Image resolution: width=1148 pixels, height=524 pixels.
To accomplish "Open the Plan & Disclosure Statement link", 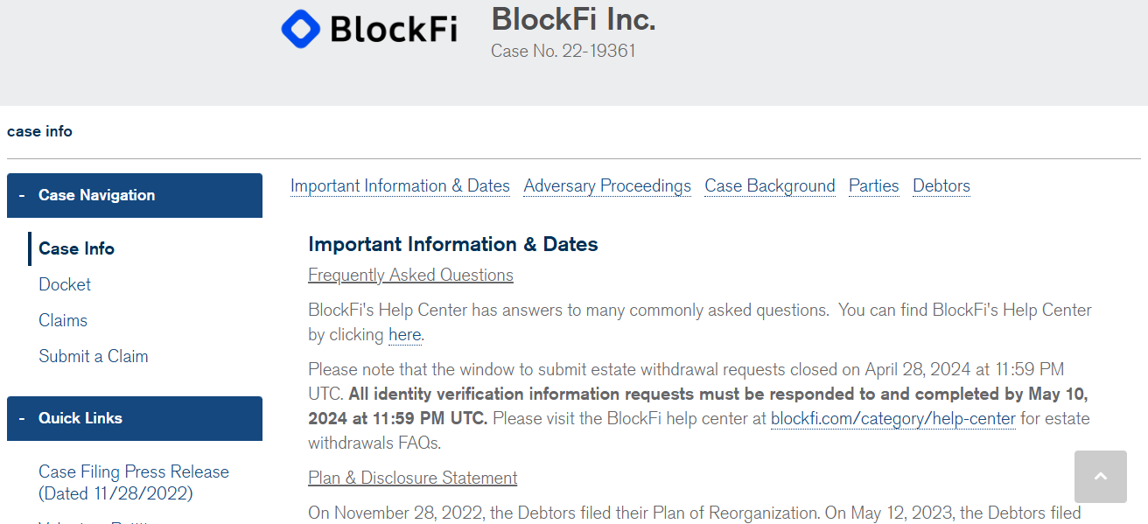I will (412, 478).
